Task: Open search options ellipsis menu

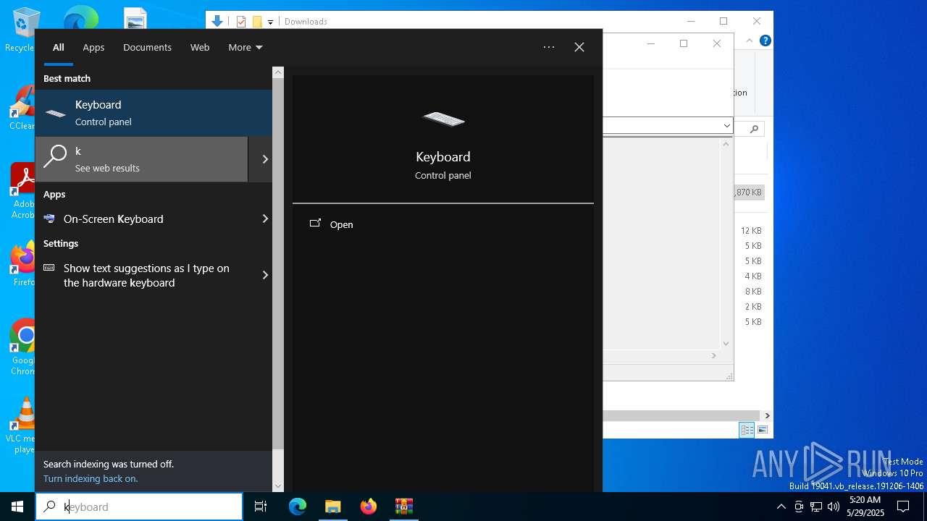Action: click(x=549, y=47)
